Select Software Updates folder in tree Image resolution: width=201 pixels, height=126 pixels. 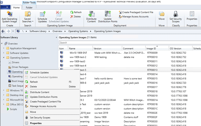coord(17,53)
